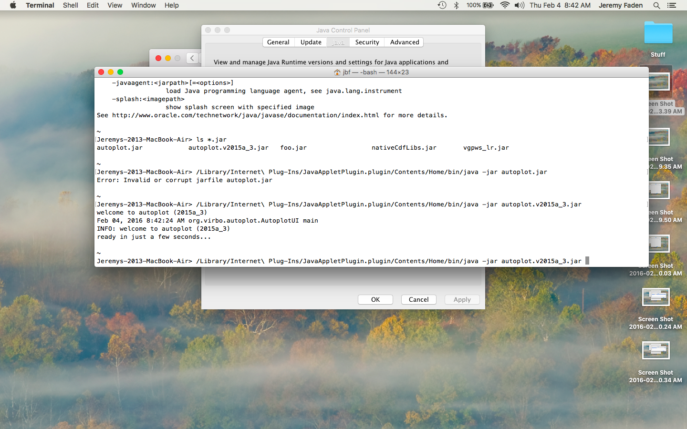The height and width of the screenshot is (429, 687).
Task: Click the Java Control Panel title bar text
Action: coord(343,30)
